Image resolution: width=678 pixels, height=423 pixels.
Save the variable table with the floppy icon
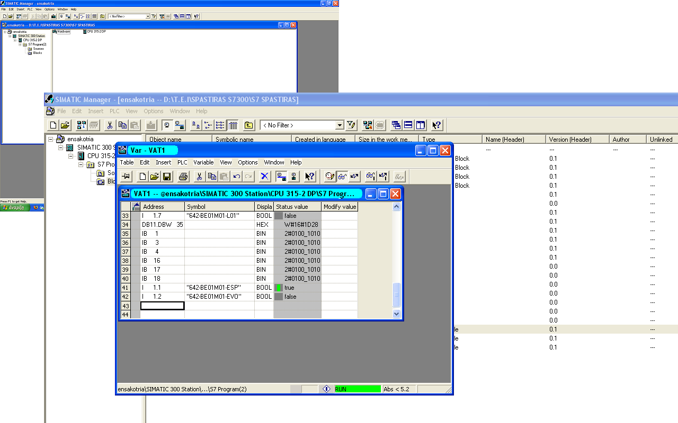(x=167, y=176)
